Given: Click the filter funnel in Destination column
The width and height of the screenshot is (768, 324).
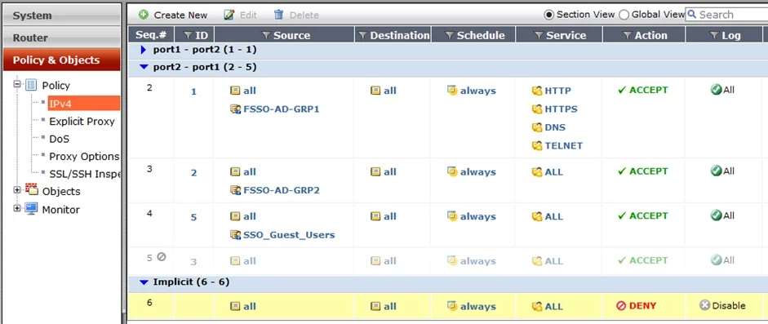Looking at the screenshot, I should click(x=363, y=35).
